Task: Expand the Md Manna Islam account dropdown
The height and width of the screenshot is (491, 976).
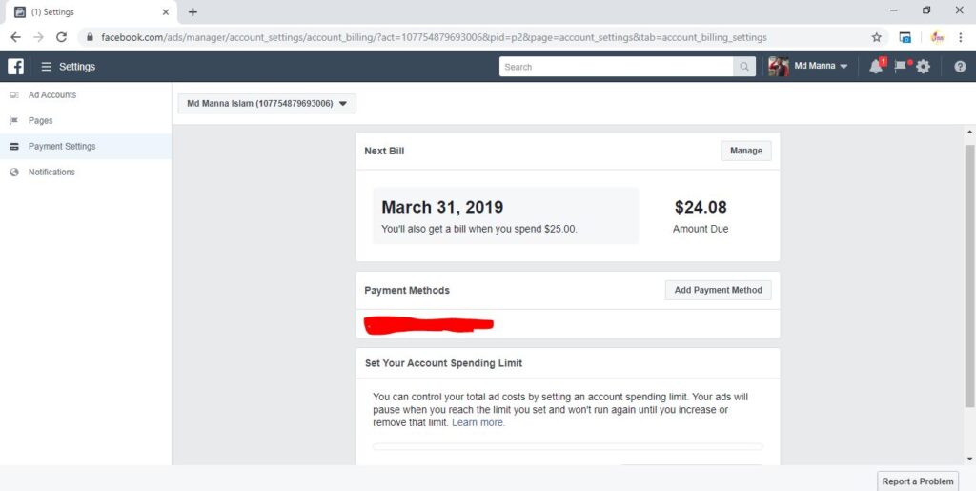Action: tap(267, 103)
